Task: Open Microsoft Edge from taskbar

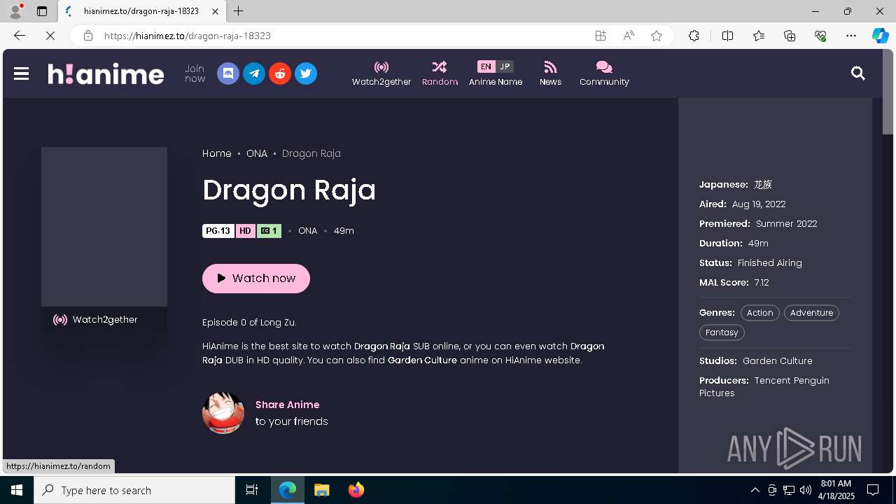Action: (x=288, y=490)
